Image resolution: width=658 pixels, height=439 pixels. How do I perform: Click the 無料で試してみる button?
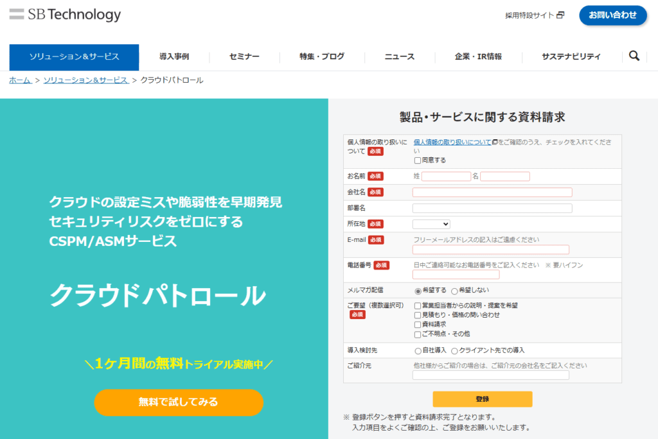click(179, 402)
